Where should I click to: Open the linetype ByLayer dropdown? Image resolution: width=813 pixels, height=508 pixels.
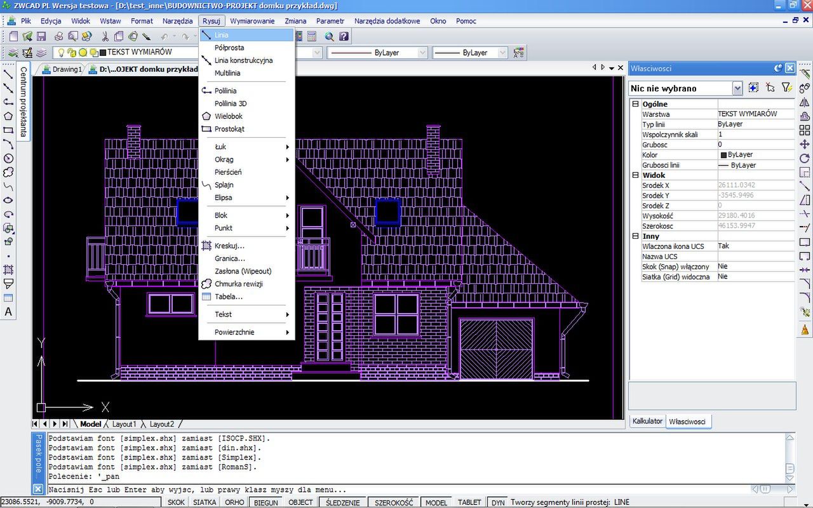click(422, 53)
